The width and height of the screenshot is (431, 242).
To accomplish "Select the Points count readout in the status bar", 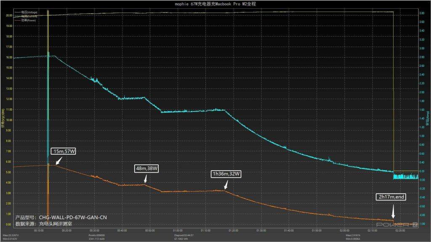I will pos(96,235).
